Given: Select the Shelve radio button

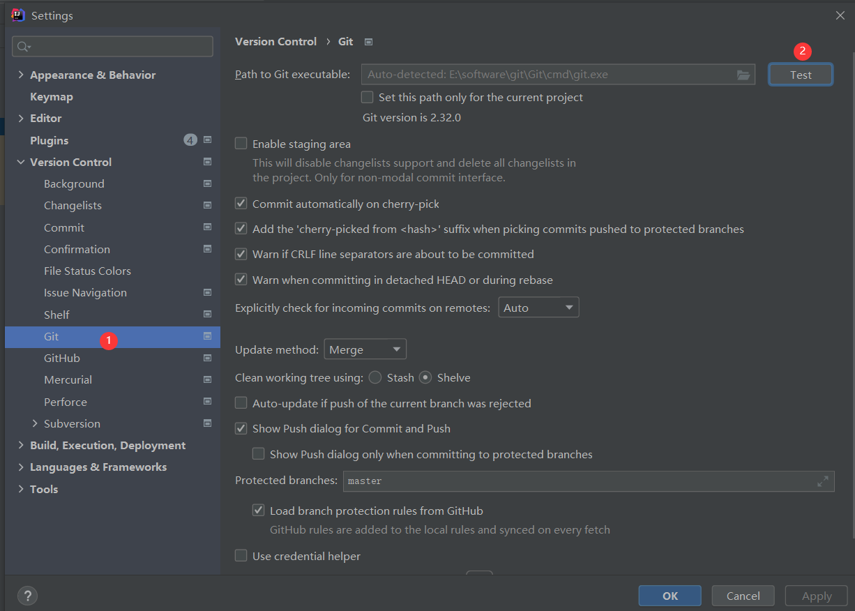Looking at the screenshot, I should pos(425,377).
